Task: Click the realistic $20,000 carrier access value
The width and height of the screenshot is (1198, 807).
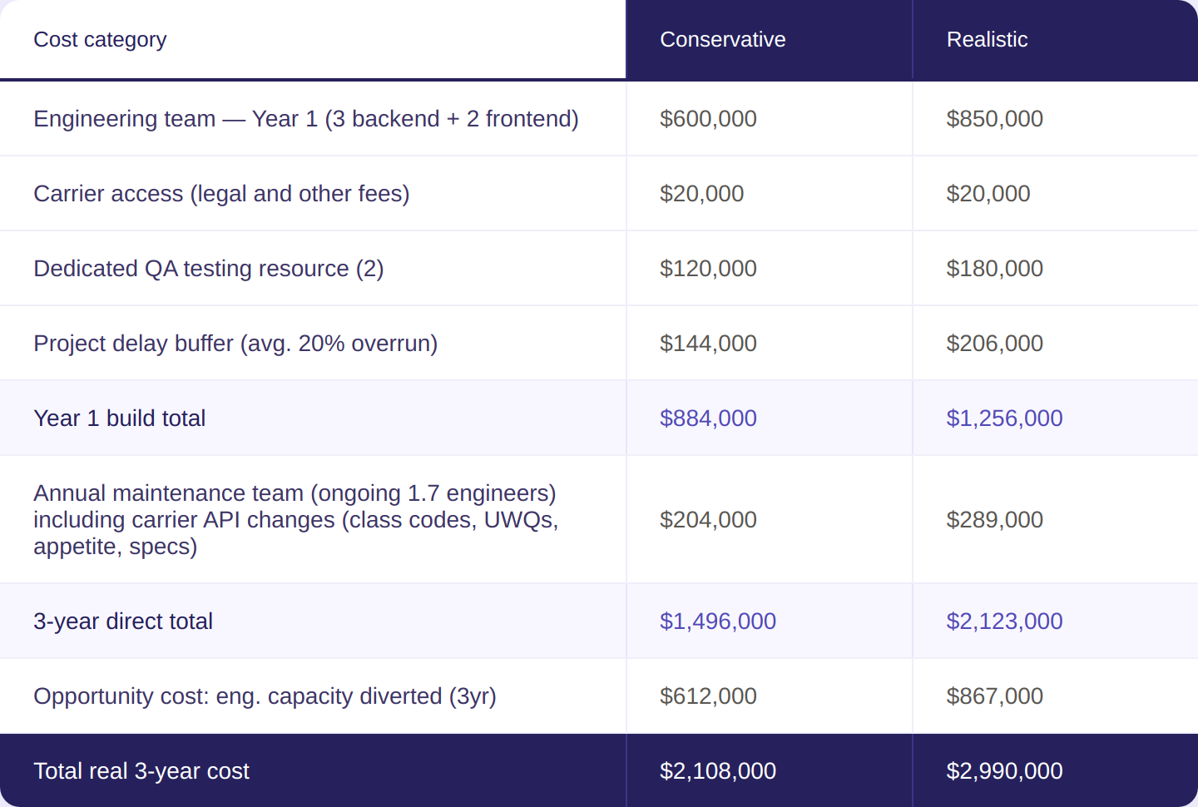Action: click(x=988, y=194)
